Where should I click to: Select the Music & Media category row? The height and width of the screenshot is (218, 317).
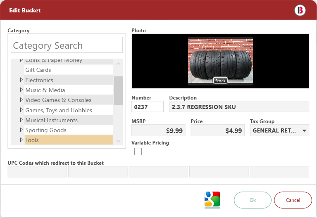click(69, 90)
